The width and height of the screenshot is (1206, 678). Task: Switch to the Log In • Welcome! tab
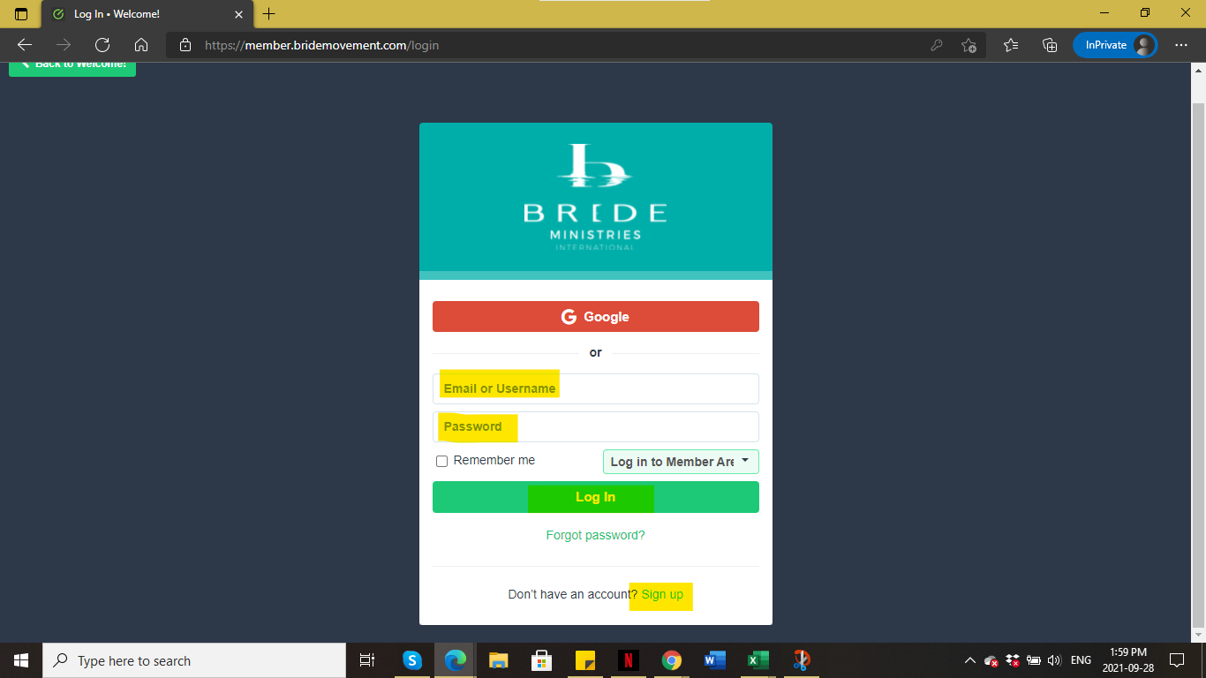(147, 14)
